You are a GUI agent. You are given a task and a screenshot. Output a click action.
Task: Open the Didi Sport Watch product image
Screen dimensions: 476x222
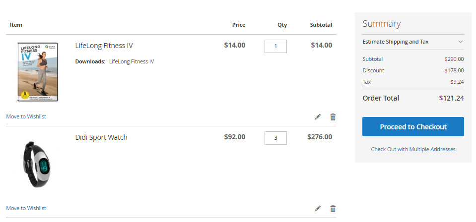click(x=38, y=164)
